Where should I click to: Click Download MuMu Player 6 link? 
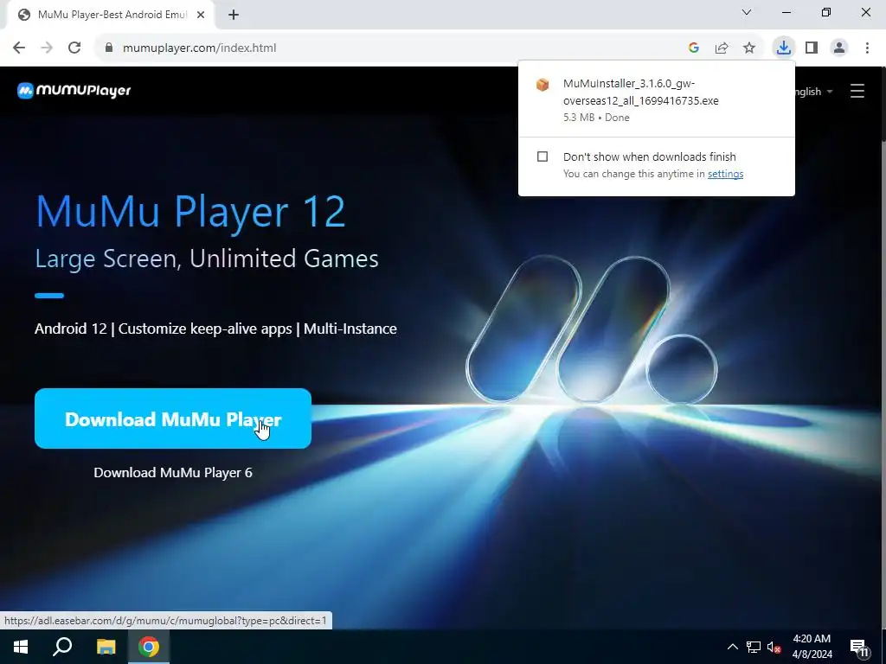[173, 473]
